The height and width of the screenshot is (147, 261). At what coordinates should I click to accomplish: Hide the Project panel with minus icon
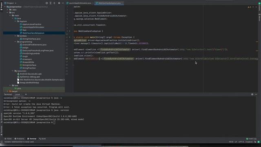point(63,3)
